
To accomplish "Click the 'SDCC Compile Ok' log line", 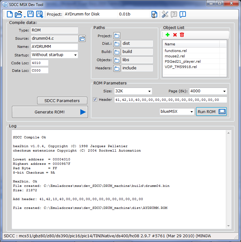I will click(x=30, y=137).
